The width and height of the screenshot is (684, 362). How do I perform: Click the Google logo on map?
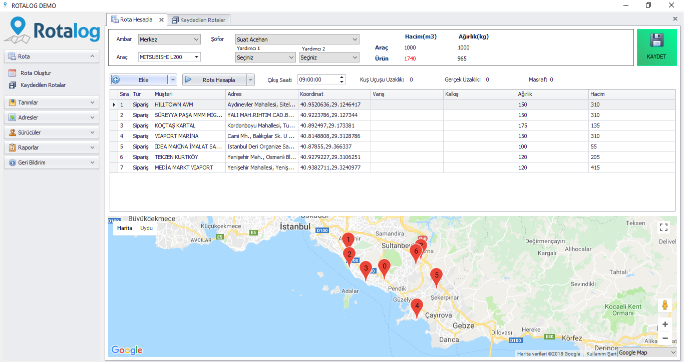pyautogui.click(x=127, y=350)
